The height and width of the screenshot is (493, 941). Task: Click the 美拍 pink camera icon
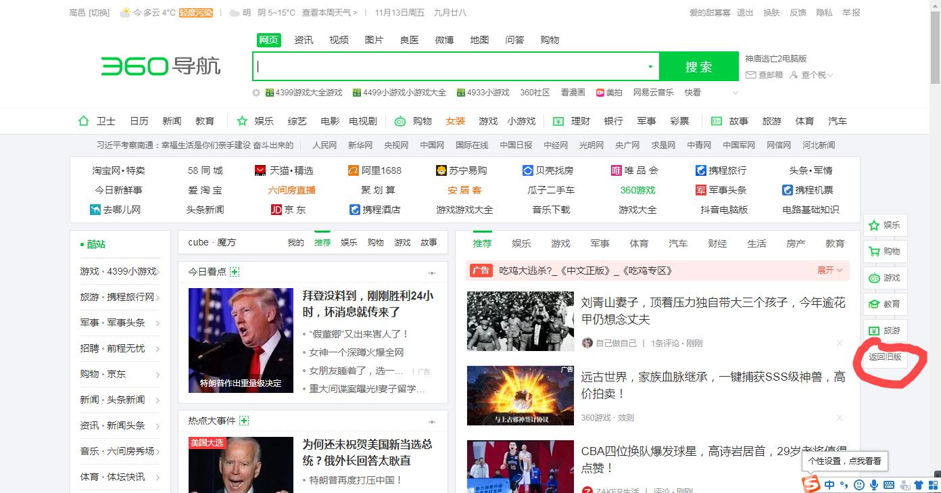pos(600,93)
